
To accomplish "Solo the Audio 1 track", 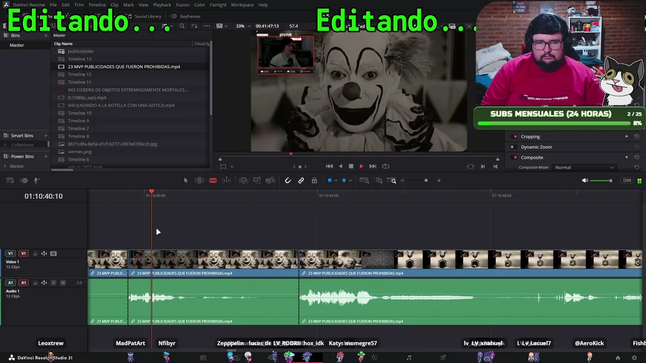I will 53,283.
